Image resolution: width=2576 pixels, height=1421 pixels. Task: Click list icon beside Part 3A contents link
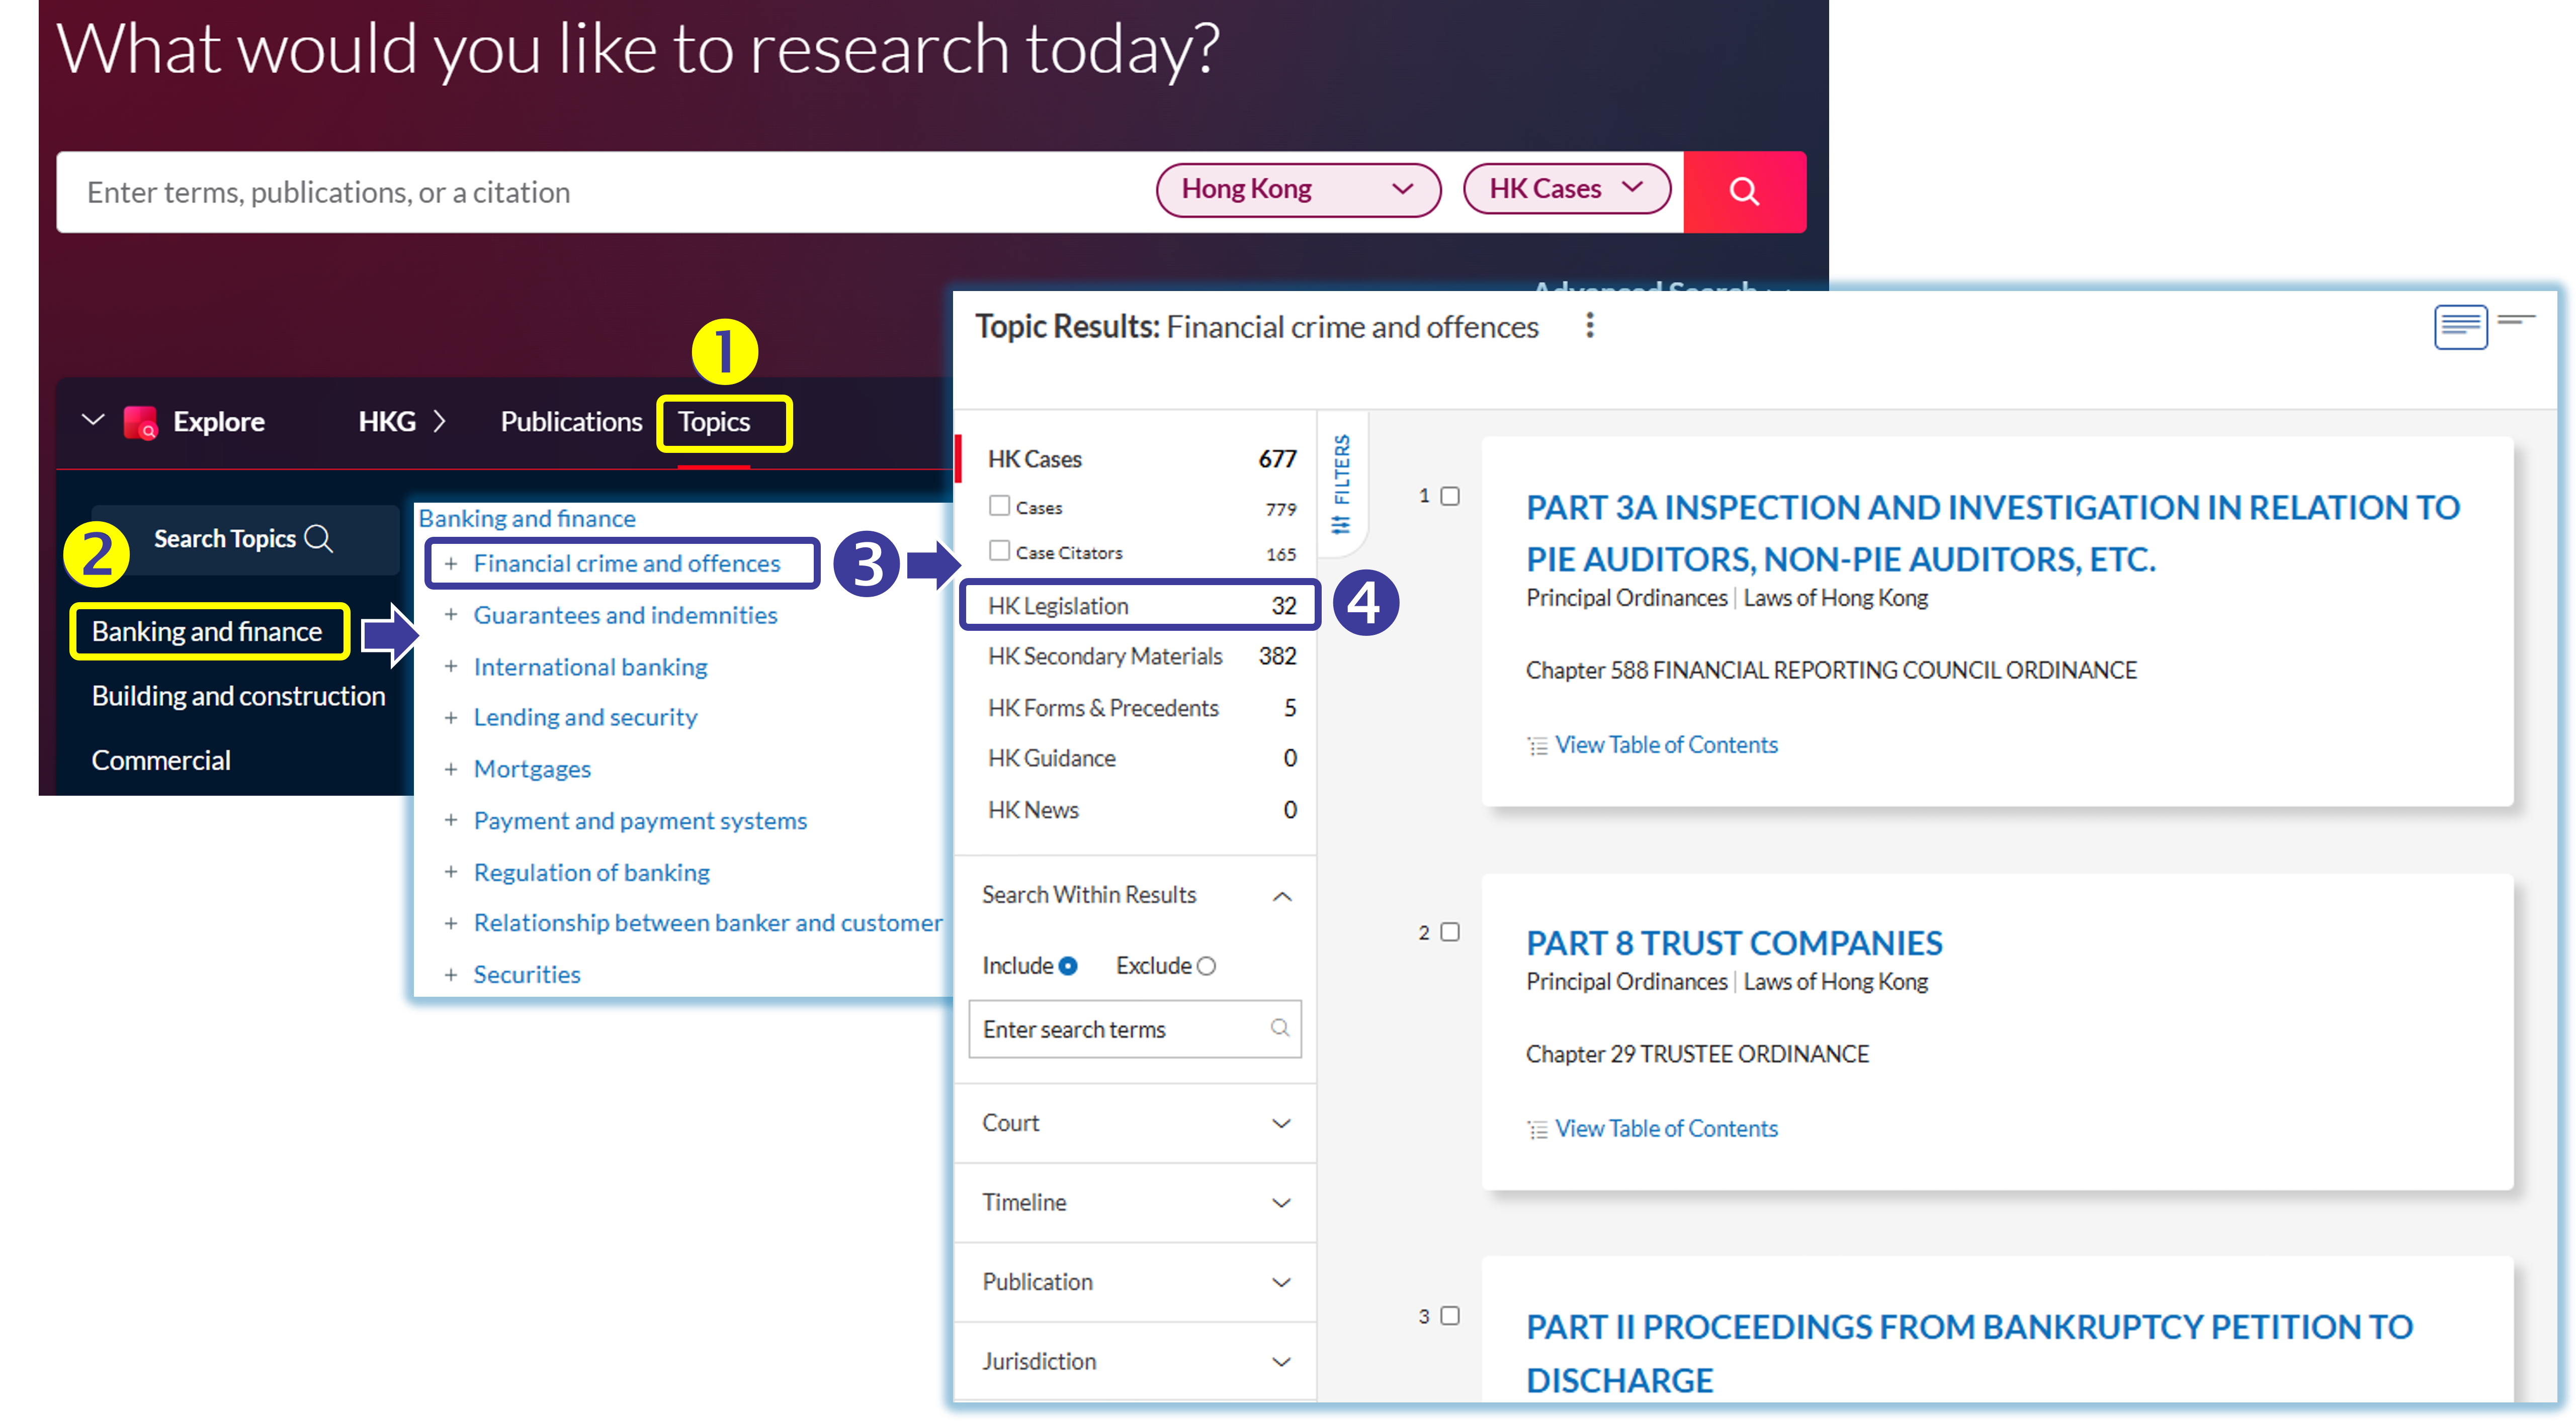[x=1537, y=745]
